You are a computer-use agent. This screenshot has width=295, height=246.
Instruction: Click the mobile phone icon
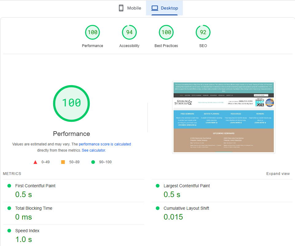click(121, 8)
